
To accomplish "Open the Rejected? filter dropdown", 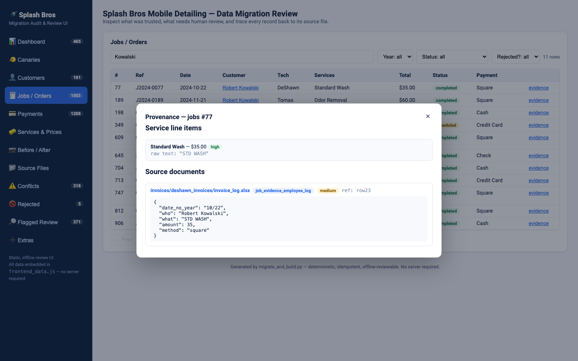I will tap(515, 57).
